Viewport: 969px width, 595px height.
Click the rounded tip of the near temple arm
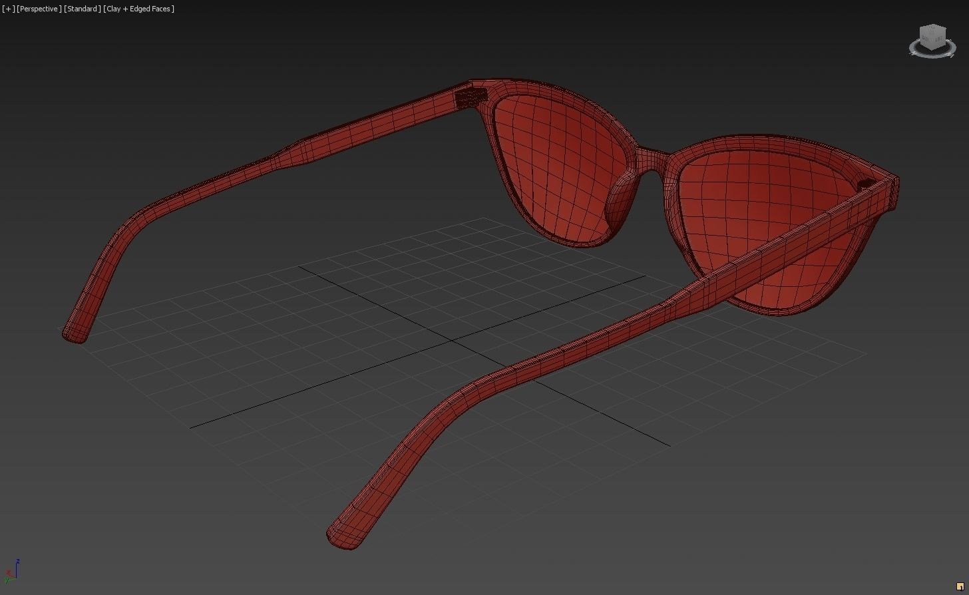(344, 536)
